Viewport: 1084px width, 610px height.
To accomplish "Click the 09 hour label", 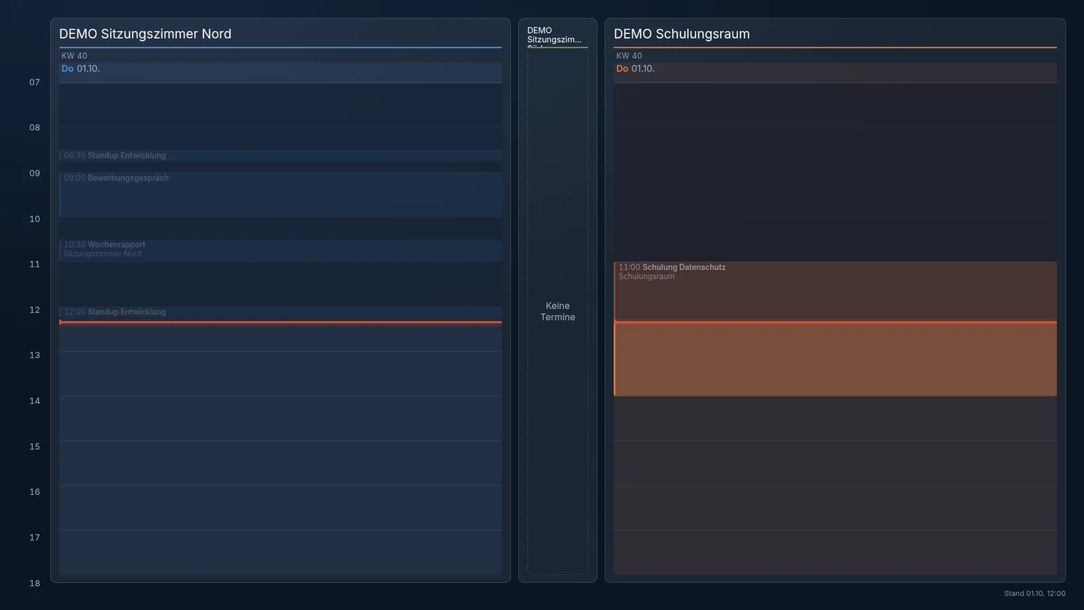I will [x=35, y=173].
